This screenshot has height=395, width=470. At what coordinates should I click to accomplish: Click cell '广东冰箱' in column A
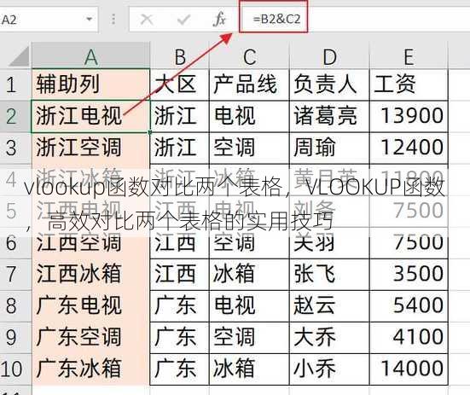pyautogui.click(x=90, y=369)
